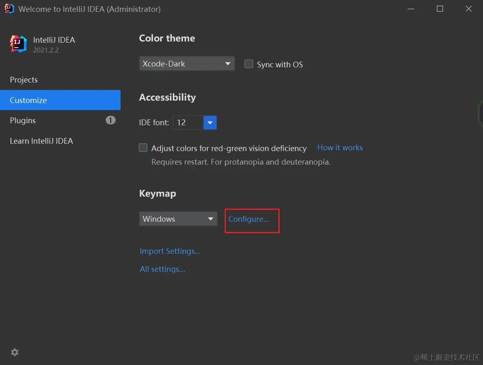Toggle red-green vision deficiency color adjustment
Image resolution: width=483 pixels, height=365 pixels.
(x=143, y=148)
